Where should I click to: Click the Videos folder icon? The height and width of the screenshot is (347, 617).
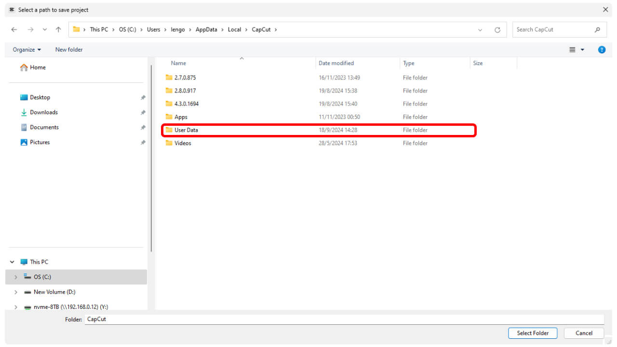click(x=169, y=143)
